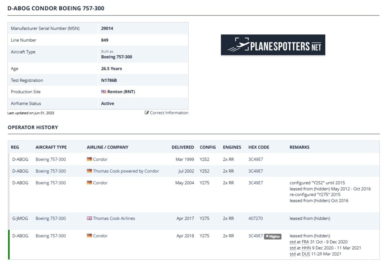
Task: Open the Correct Information link
Action: 167,113
